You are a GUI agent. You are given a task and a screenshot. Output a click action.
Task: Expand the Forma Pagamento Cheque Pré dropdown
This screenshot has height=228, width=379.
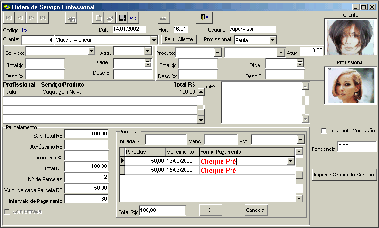coord(290,161)
